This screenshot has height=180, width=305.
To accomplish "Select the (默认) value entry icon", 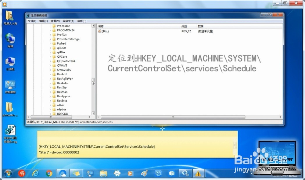I will [x=99, y=31].
